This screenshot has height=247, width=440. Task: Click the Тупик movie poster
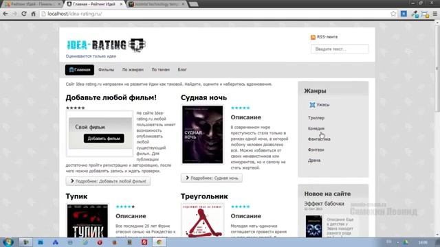87,221
